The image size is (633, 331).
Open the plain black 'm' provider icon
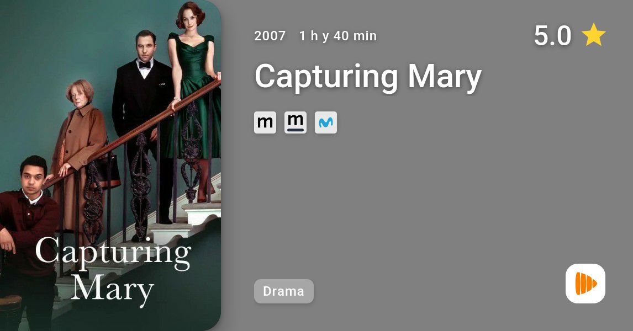tap(265, 122)
